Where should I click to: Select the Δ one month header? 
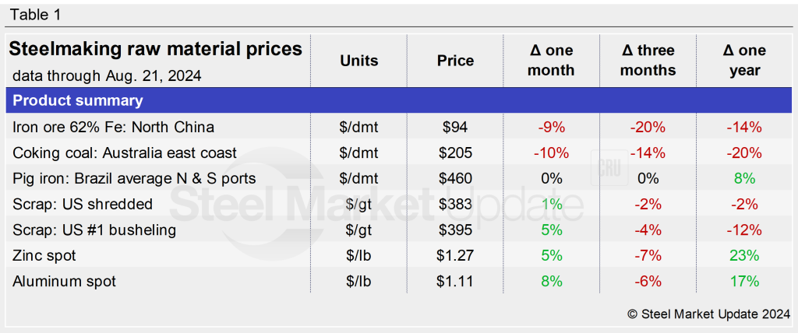552,61
